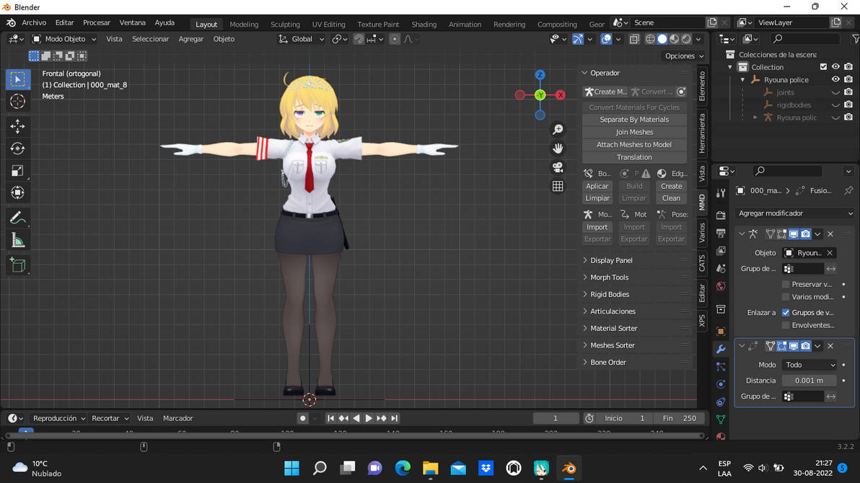Open Modo Objeto mode dropdown

point(63,39)
